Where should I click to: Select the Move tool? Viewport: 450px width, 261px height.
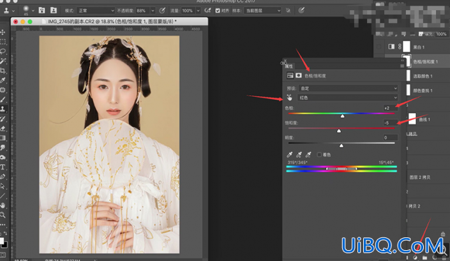(x=3, y=32)
